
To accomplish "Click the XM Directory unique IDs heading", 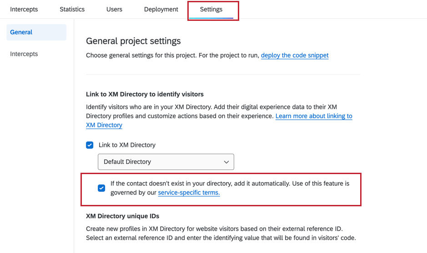I will 122,216.
